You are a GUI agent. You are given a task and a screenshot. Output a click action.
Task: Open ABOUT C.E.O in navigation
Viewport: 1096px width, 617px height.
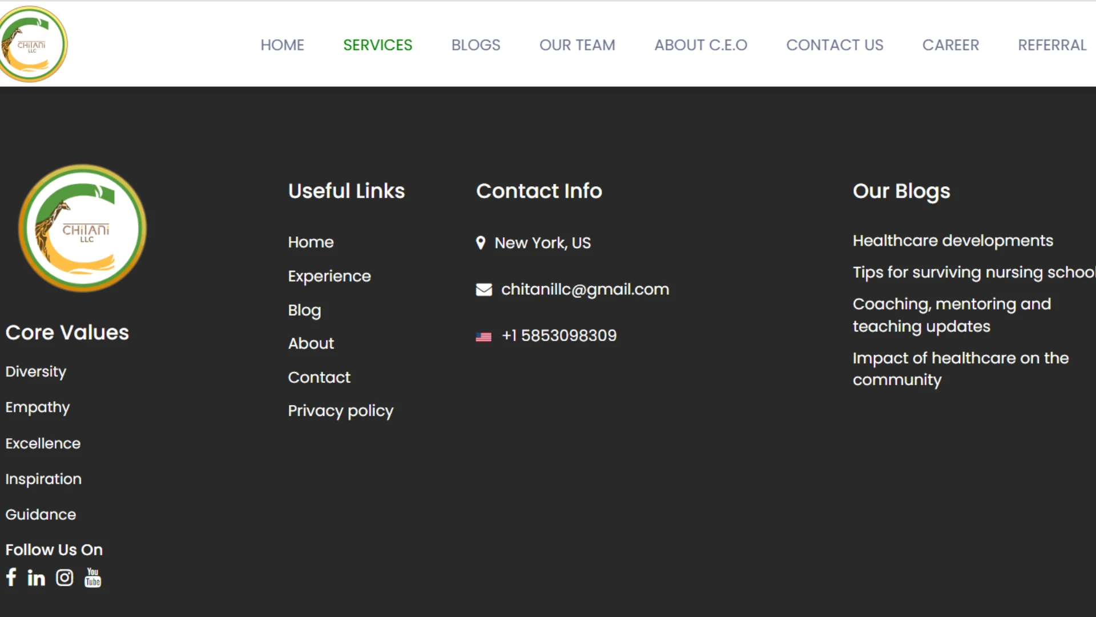click(x=700, y=45)
